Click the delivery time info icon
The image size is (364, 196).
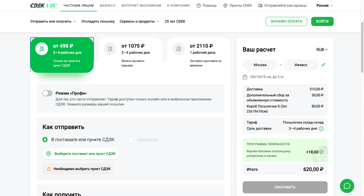click(321, 129)
